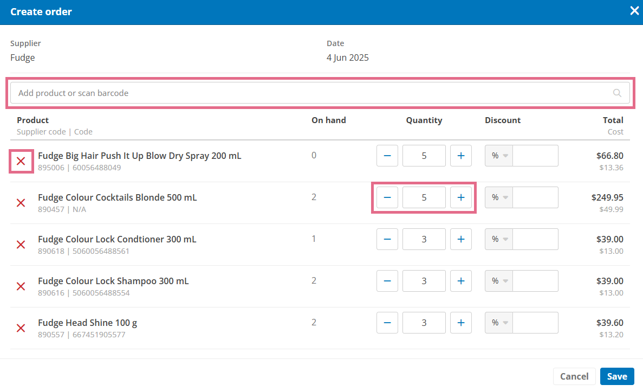Click the Quantity column header
This screenshot has width=643, height=391.
point(424,120)
